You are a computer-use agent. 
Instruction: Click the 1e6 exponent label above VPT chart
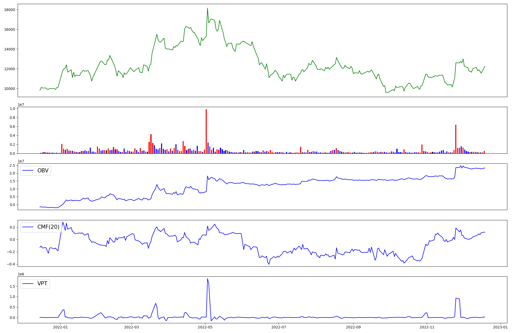(21, 274)
